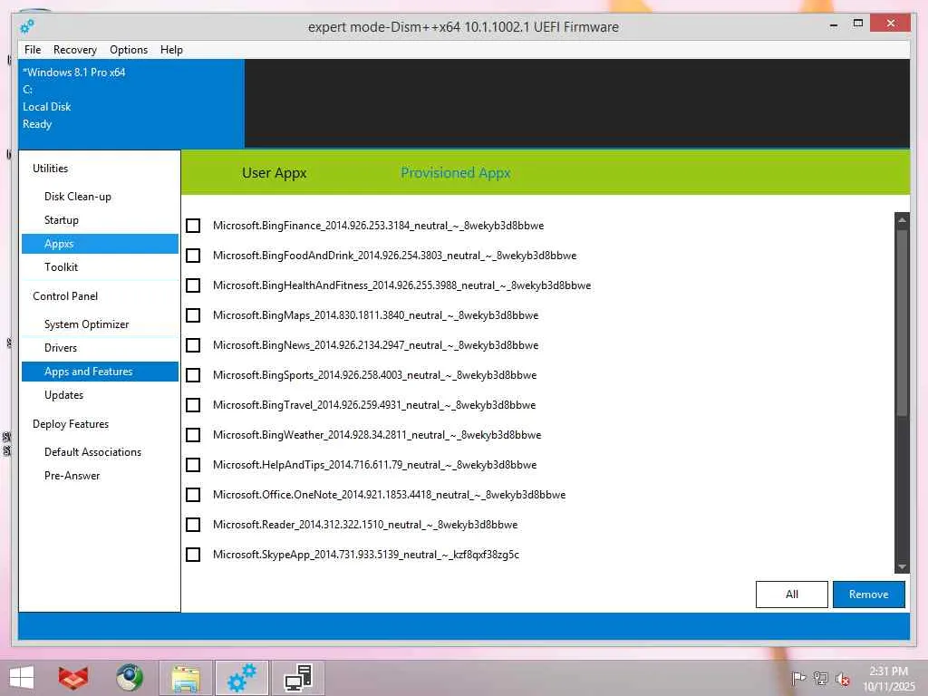
Task: Select Microsoft.Reader package name text
Action: click(365, 525)
